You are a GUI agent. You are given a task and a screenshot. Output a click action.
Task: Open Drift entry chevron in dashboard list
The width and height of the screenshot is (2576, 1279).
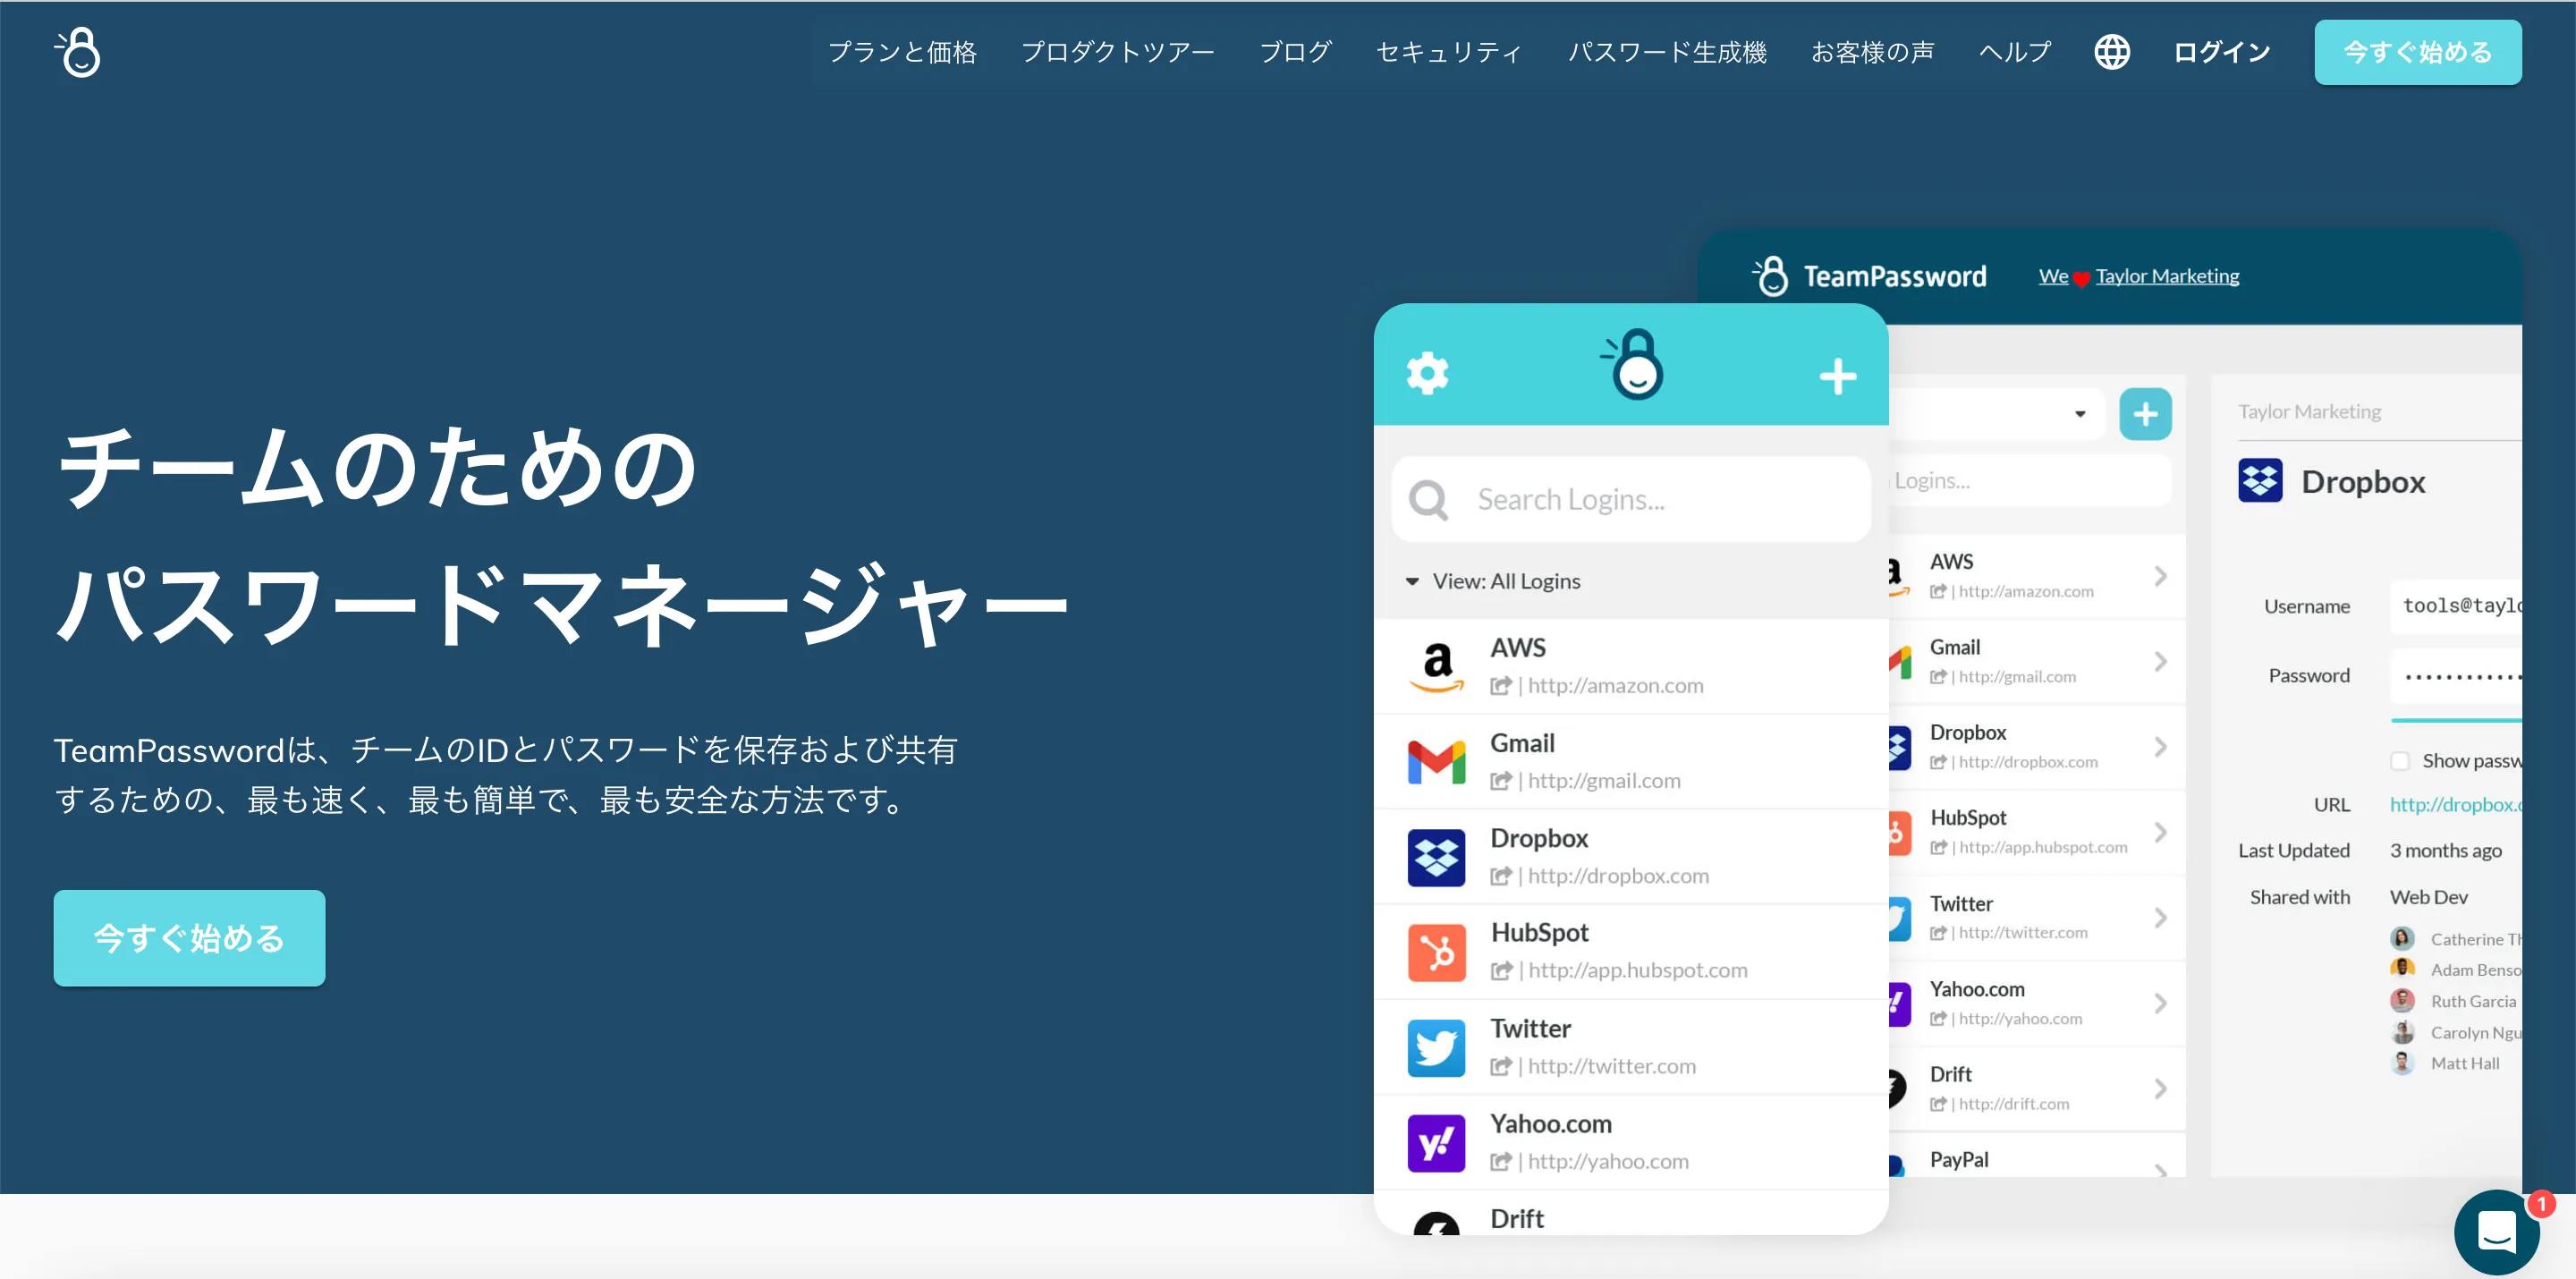pos(2160,1088)
